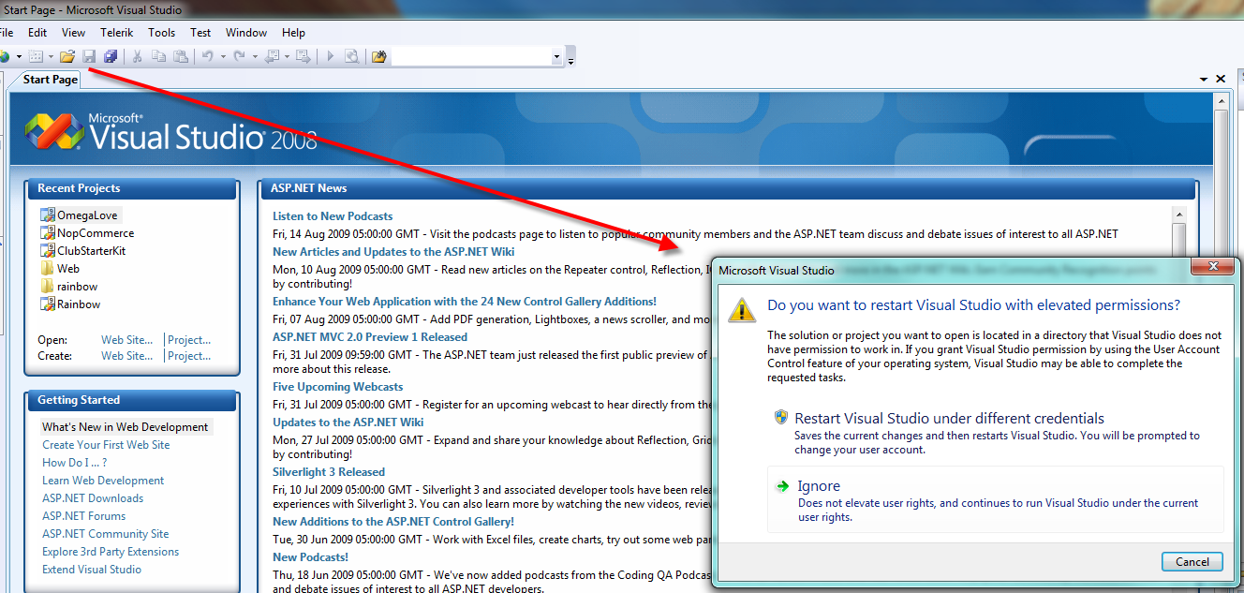
Task: Open the Redo history dropdown arrow
Action: pyautogui.click(x=254, y=57)
